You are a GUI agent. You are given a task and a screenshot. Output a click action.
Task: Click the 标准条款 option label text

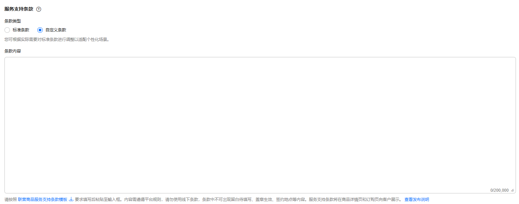click(21, 30)
